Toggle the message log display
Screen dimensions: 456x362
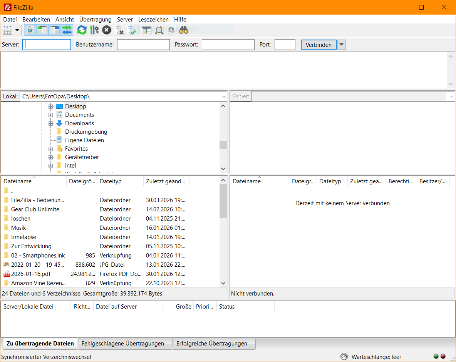click(x=30, y=30)
